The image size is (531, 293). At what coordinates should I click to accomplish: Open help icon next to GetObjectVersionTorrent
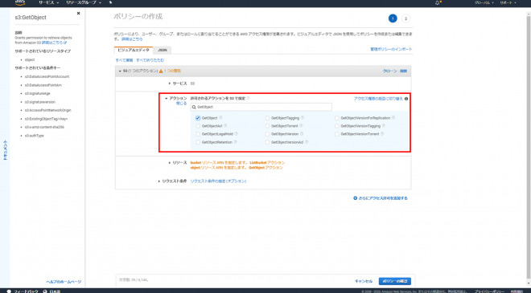pos(382,134)
